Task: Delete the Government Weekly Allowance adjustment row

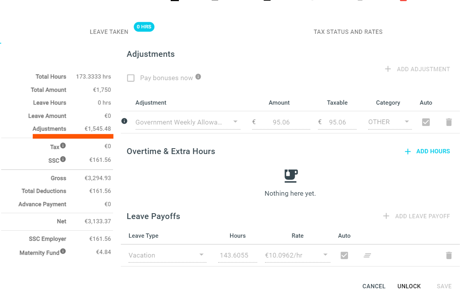Action: coord(449,122)
